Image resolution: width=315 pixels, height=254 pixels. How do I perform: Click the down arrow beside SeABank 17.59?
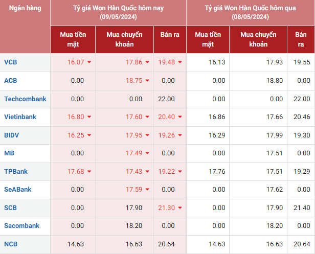click(x=147, y=190)
